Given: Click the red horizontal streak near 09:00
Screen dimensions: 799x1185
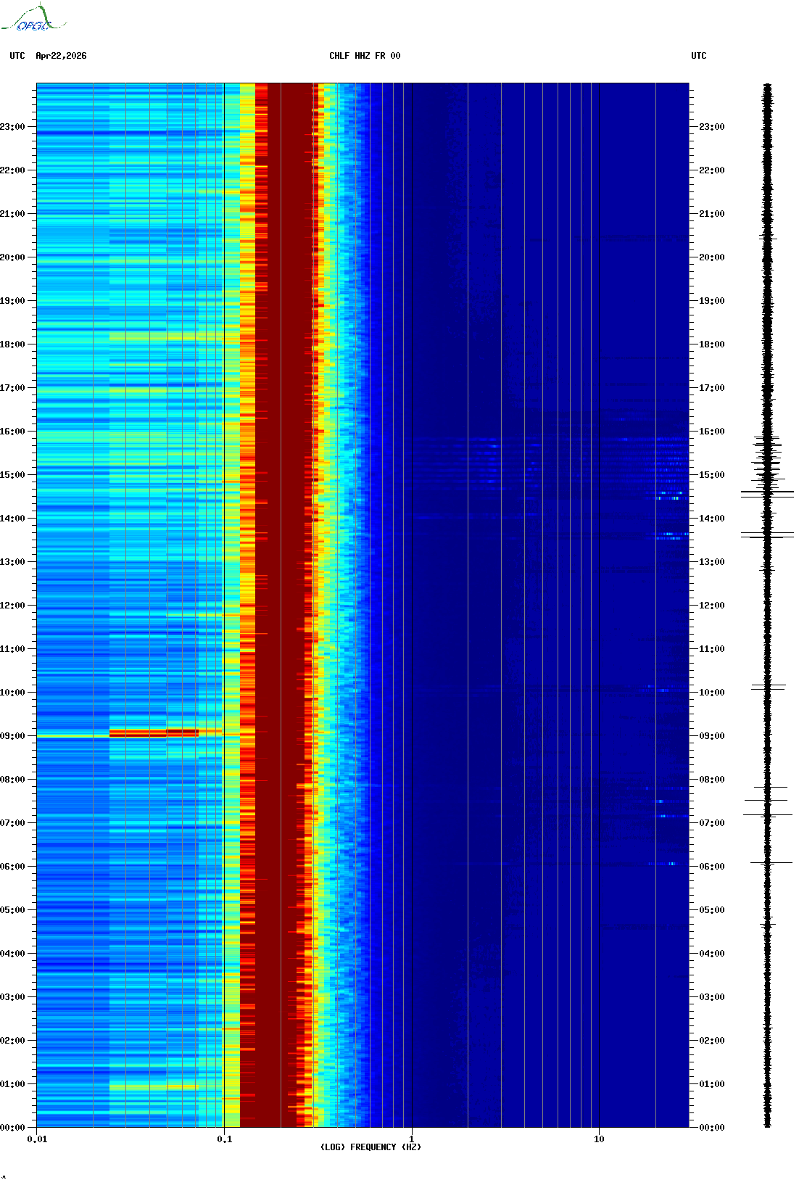Looking at the screenshot, I should [154, 733].
